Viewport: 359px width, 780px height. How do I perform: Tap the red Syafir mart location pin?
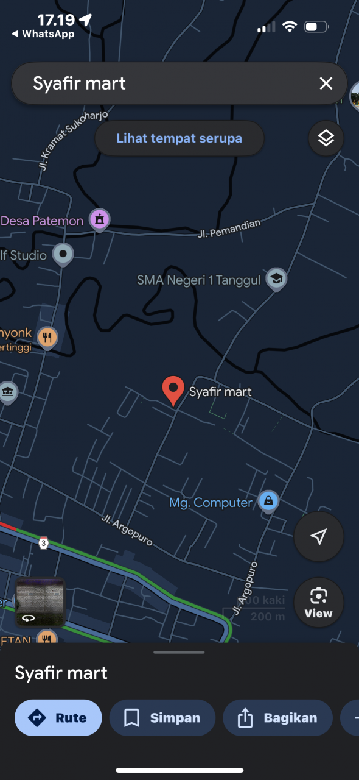(174, 391)
